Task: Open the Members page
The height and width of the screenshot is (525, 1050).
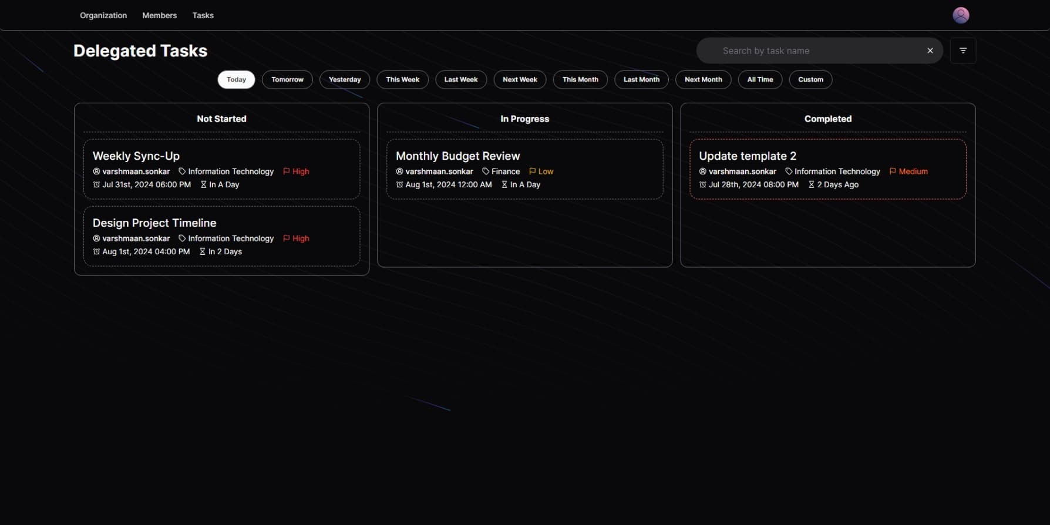Action: [159, 15]
